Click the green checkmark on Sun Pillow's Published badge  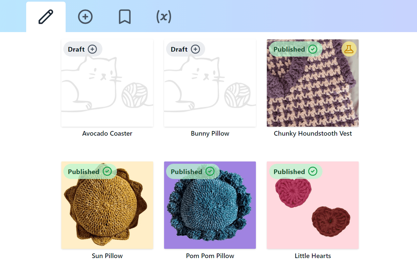click(106, 171)
